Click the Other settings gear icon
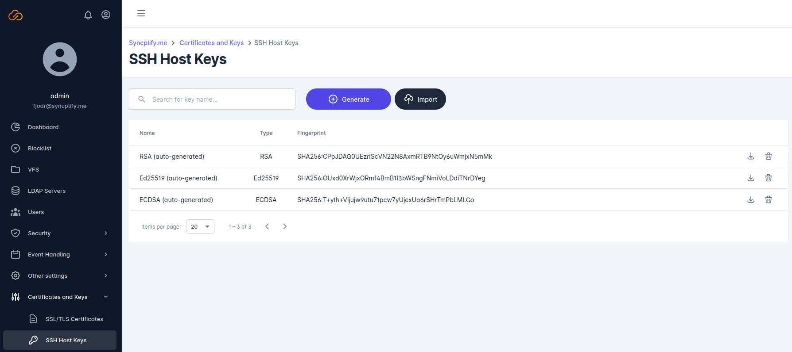Viewport: 792px width, 352px height. pyautogui.click(x=16, y=275)
